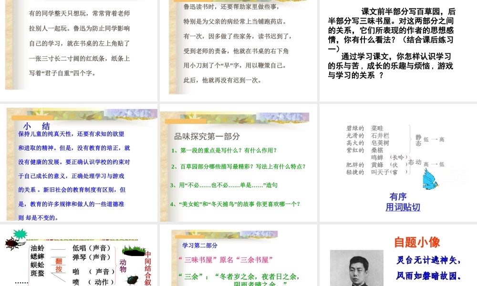Click the line 此后，他就再没有迟到一次

point(222,80)
